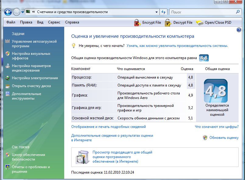Open Что означают эти цифры?
245x180 pixels.
(217, 127)
